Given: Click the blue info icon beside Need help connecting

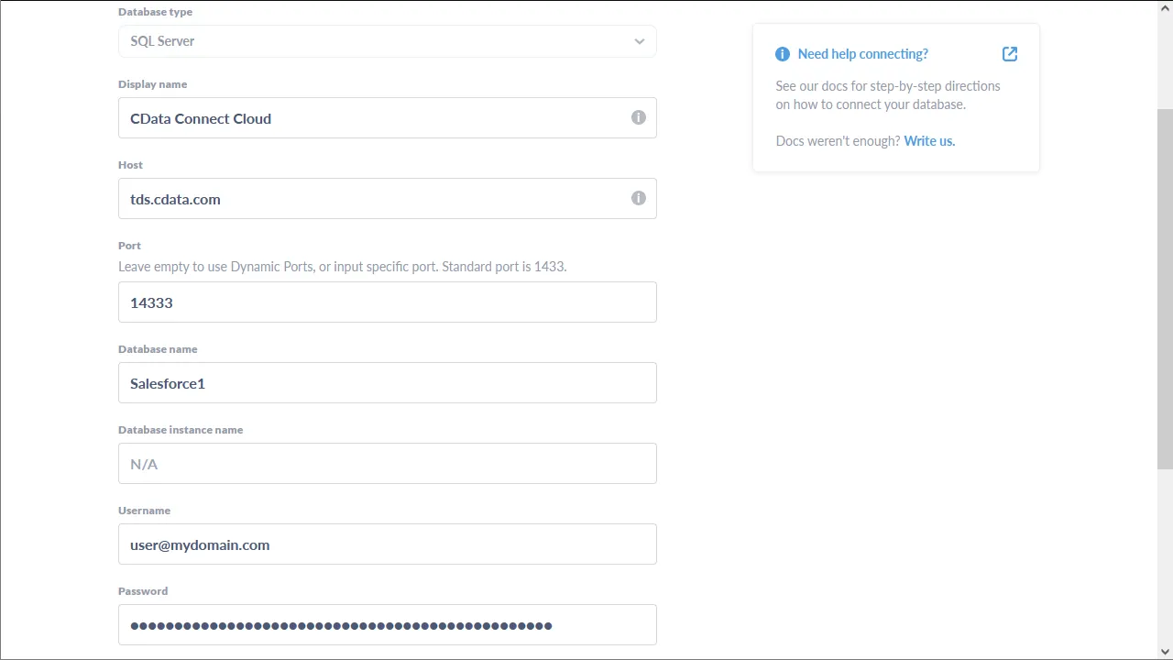Looking at the screenshot, I should tap(782, 54).
